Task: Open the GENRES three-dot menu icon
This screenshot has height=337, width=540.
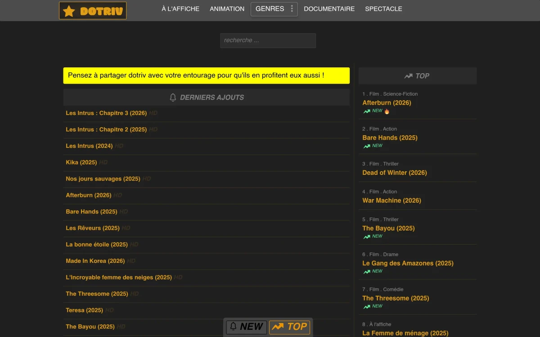Action: coord(292,9)
